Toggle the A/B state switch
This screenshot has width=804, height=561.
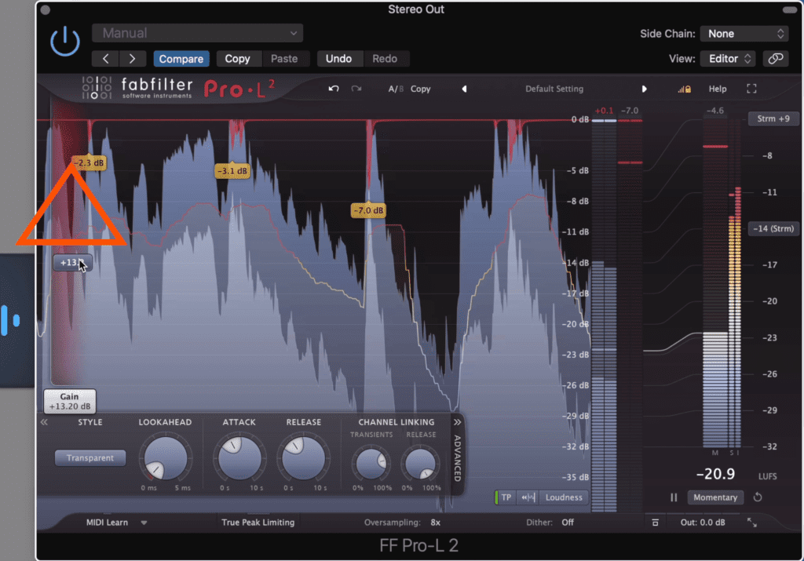396,89
